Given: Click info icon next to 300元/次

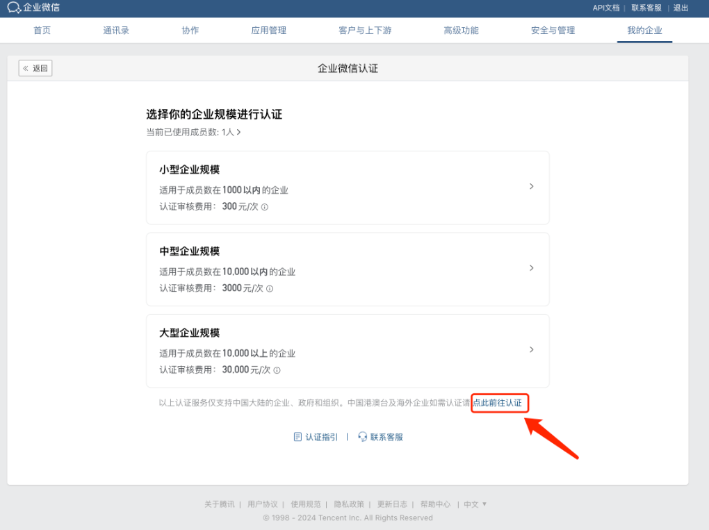Looking at the screenshot, I should tap(265, 207).
